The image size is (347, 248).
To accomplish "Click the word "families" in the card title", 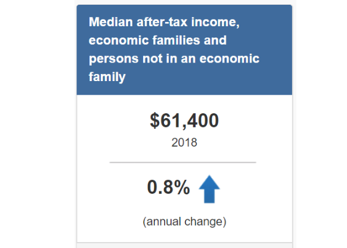I will coord(176,41).
